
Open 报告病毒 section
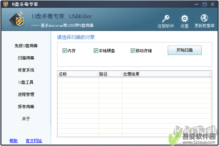26,107
